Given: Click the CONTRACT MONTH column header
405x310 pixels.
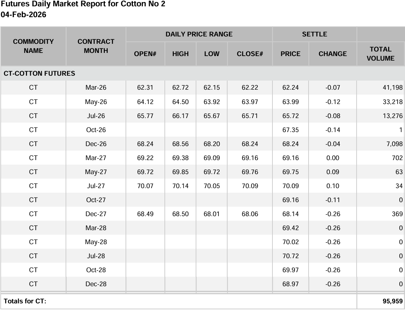Looking at the screenshot, I should pos(96,46).
